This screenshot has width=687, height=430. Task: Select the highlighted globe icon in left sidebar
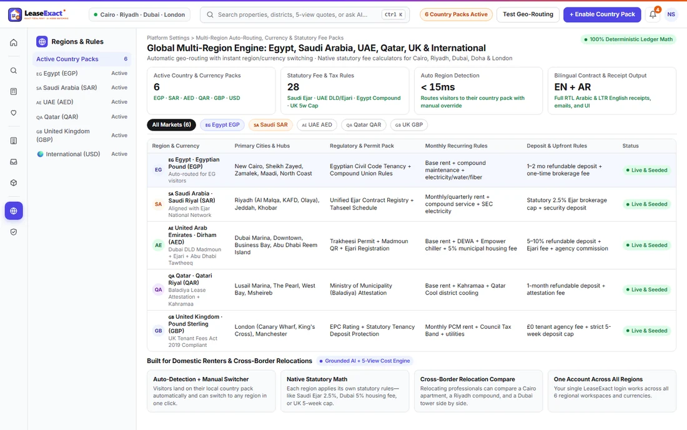coord(14,211)
